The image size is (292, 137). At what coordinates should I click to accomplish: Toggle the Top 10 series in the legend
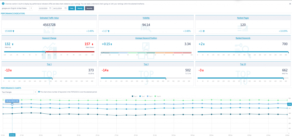158,96
